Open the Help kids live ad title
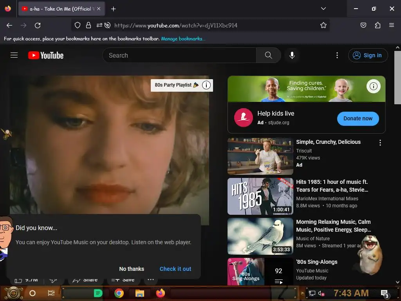 coord(276,113)
